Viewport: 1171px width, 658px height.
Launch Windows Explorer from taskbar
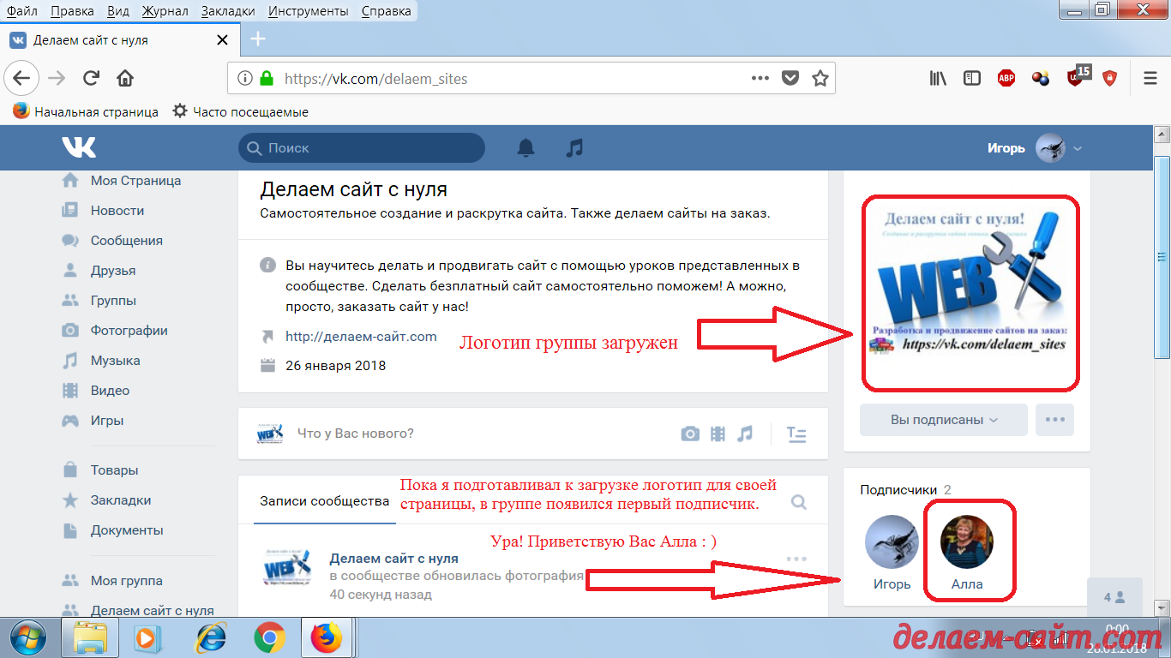91,638
